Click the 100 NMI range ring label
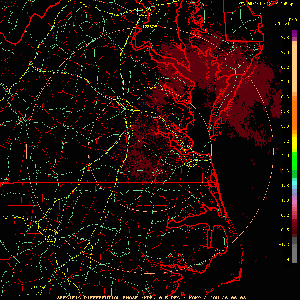 150,26
